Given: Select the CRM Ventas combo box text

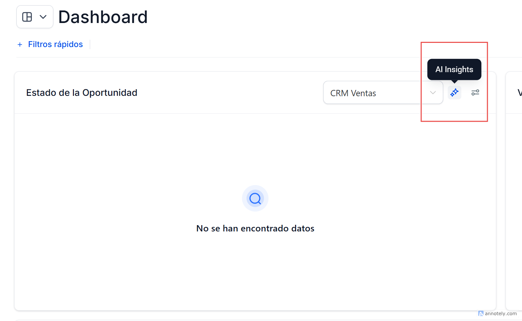Looking at the screenshot, I should click(353, 93).
